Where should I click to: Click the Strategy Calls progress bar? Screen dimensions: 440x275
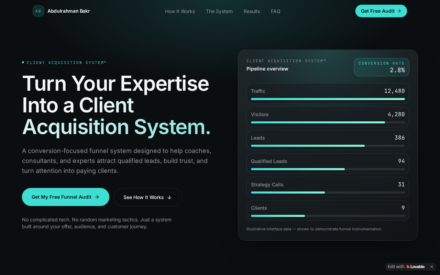(328, 192)
